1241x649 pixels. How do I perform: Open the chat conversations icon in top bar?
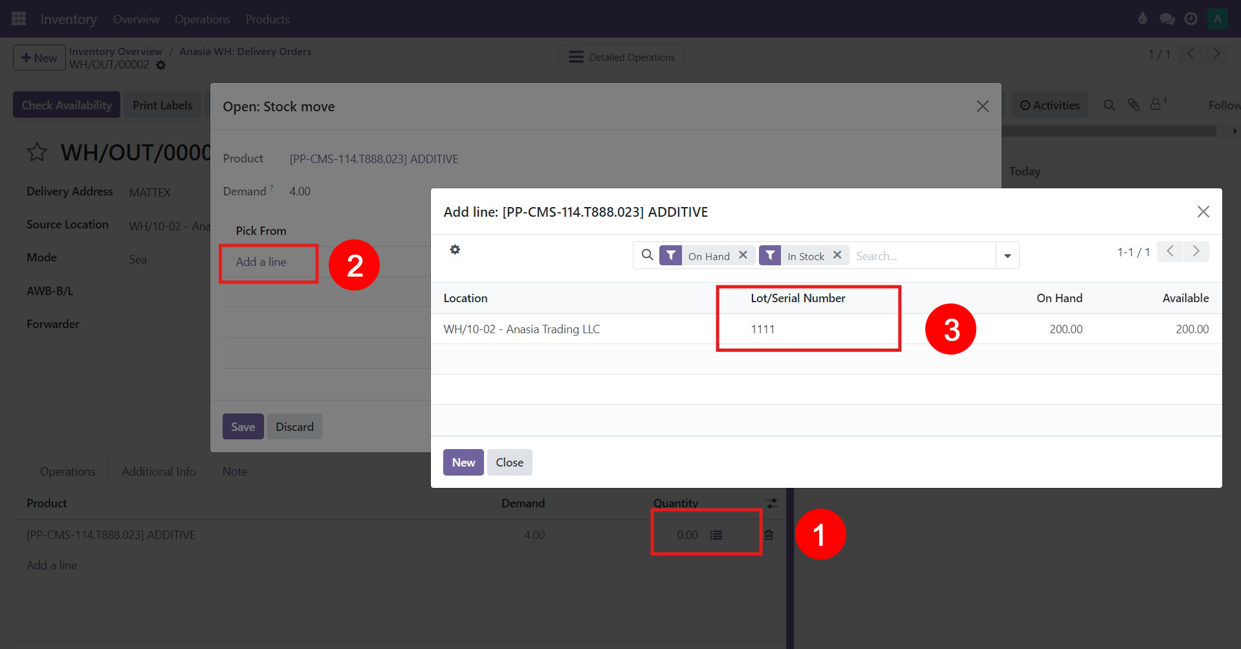1167,19
